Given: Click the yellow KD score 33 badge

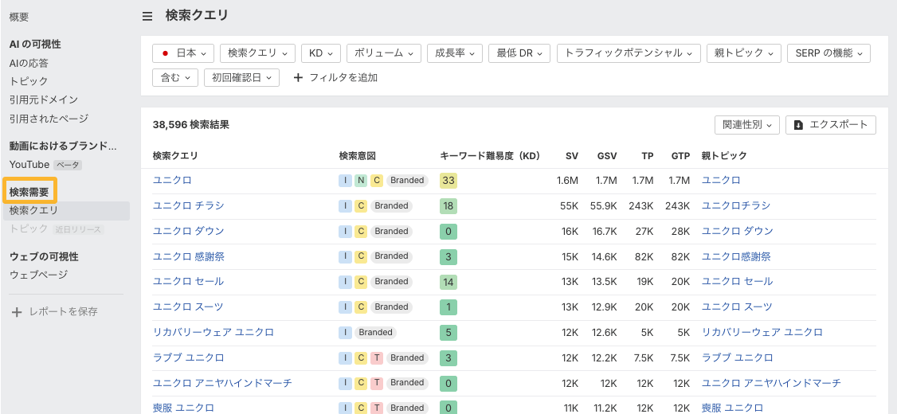Looking at the screenshot, I should click(448, 181).
